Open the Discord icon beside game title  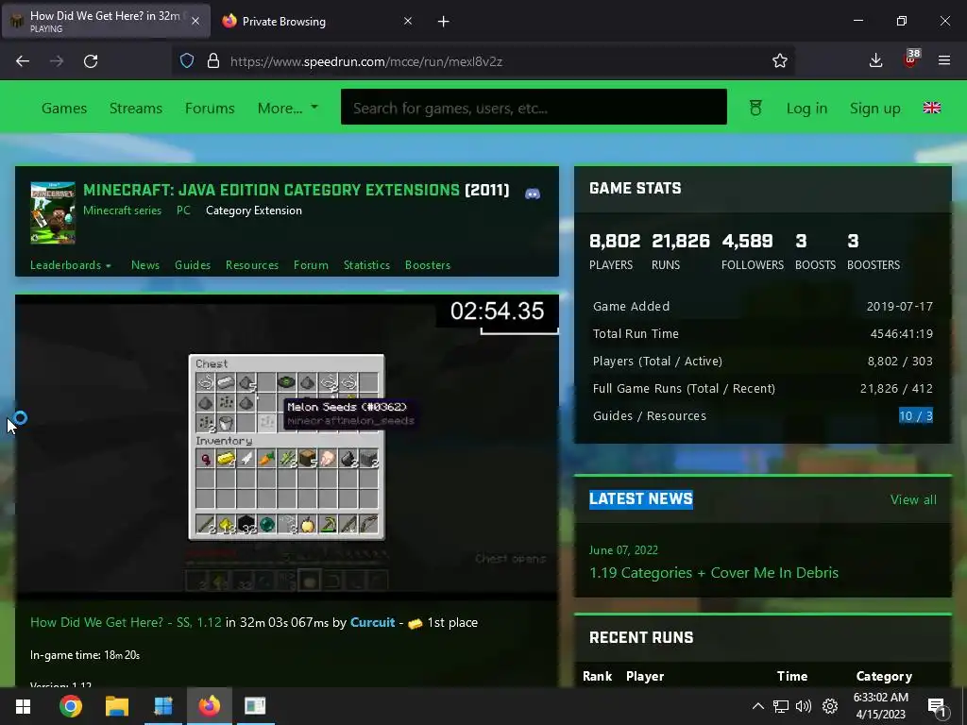tap(533, 194)
